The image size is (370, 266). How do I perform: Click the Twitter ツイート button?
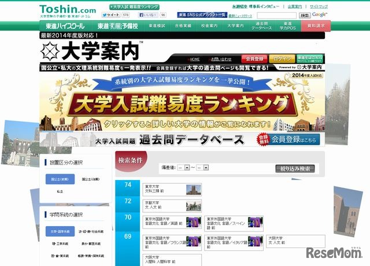(x=111, y=15)
